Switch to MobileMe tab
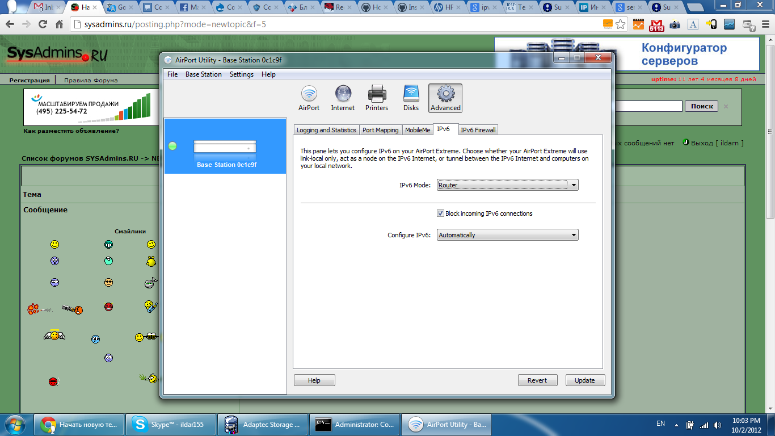The image size is (775, 436). coord(418,130)
